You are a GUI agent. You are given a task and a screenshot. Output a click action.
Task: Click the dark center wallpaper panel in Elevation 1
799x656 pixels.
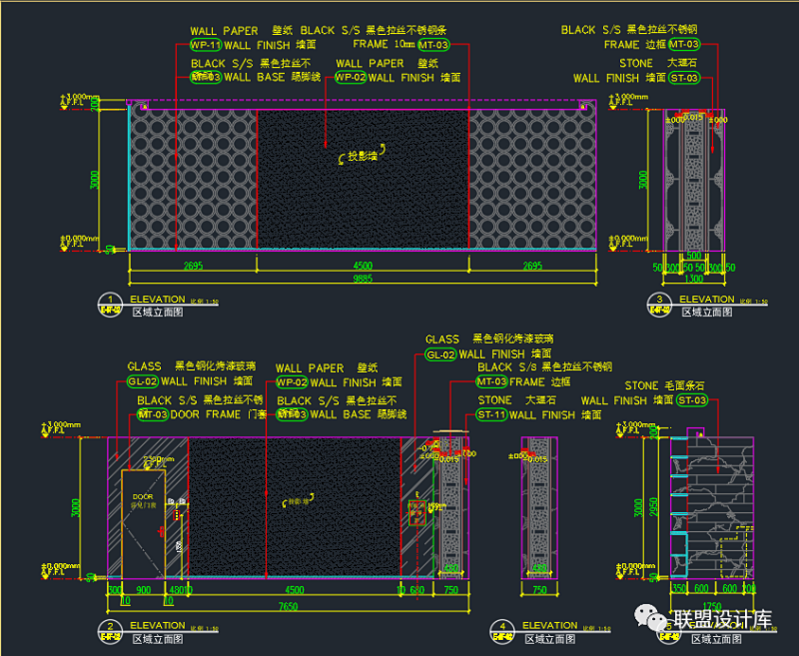(x=363, y=200)
